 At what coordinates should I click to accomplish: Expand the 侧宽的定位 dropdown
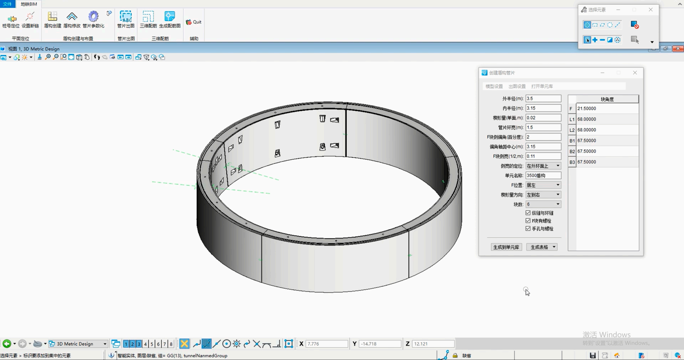(558, 166)
